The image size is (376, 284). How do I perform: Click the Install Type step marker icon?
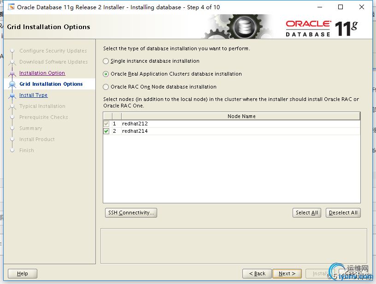(x=12, y=95)
